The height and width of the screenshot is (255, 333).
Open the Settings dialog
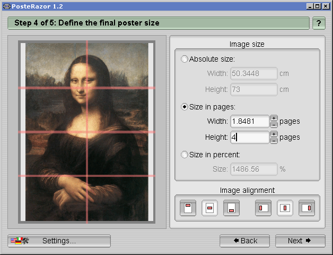59,241
